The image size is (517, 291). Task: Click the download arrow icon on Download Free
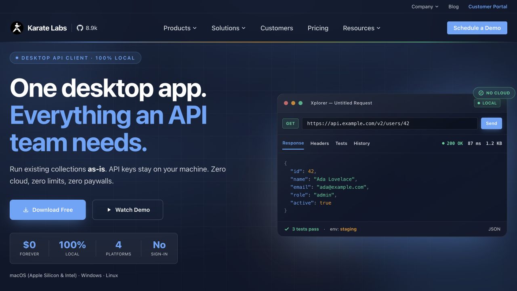coord(26,210)
